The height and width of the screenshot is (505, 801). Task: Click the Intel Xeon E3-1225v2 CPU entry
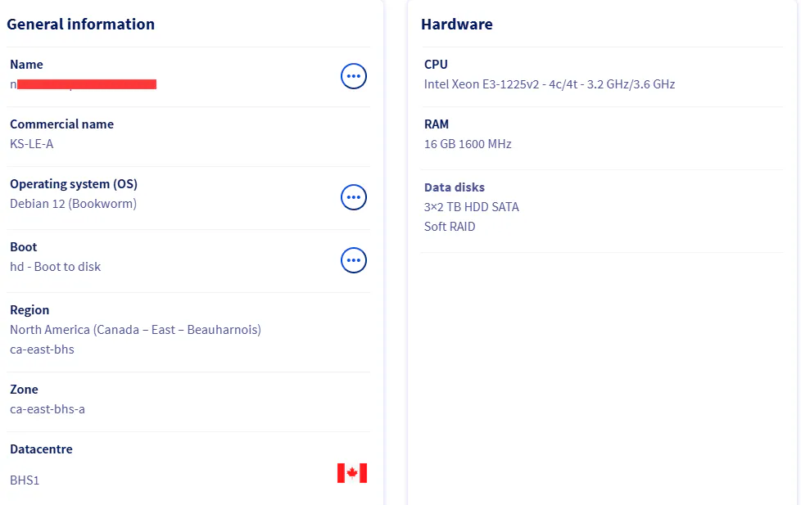(x=549, y=83)
